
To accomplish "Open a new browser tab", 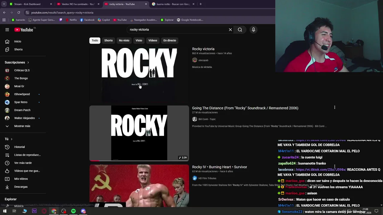I will click(x=200, y=4).
